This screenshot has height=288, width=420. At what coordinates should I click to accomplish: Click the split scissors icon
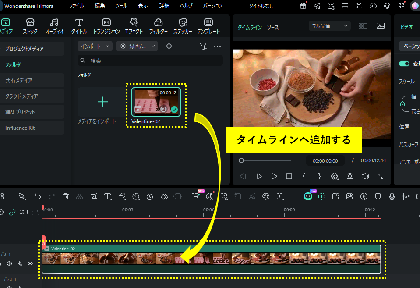click(79, 196)
